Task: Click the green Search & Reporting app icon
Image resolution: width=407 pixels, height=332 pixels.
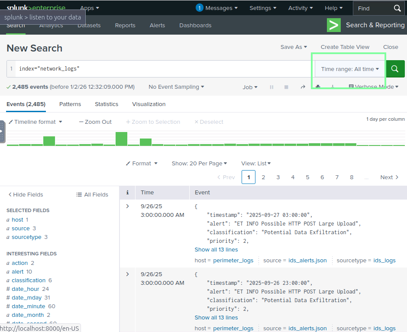Action: pyautogui.click(x=334, y=25)
